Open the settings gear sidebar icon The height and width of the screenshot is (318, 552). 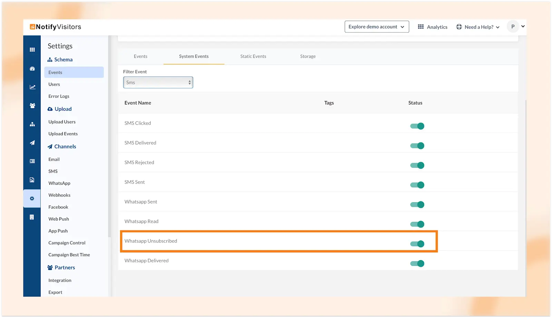pos(32,199)
